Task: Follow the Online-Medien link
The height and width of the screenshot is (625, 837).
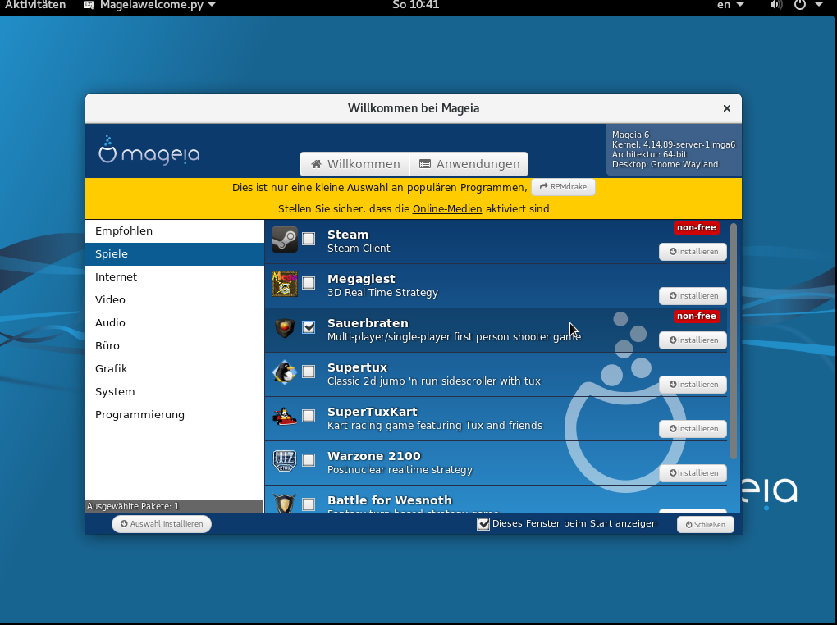Action: [447, 209]
